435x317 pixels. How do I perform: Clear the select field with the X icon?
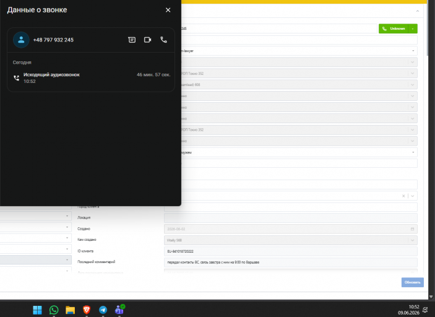[403, 196]
